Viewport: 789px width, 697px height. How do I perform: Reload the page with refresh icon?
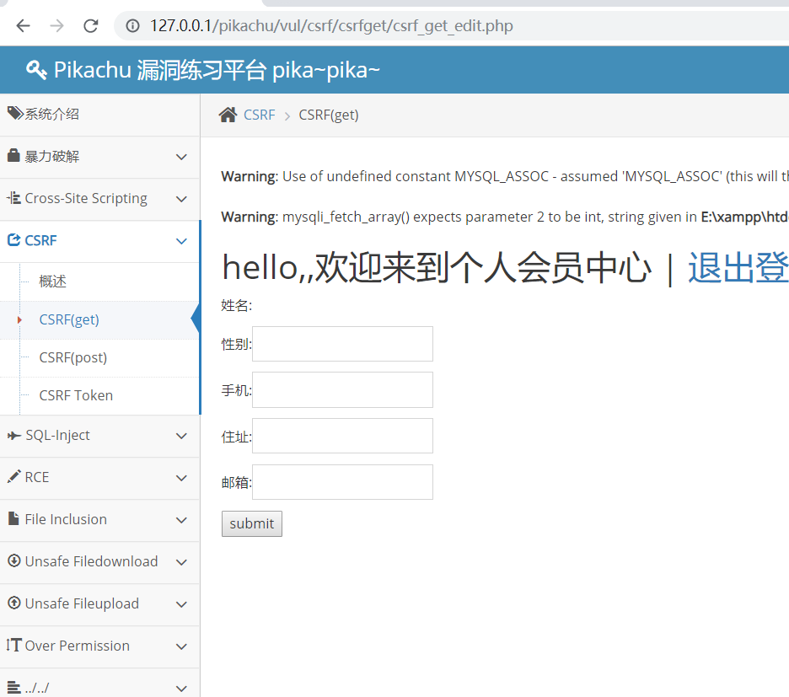(90, 25)
